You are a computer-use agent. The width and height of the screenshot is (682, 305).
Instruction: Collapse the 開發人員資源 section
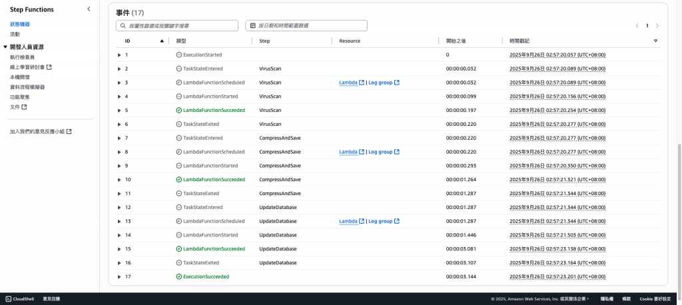5,47
